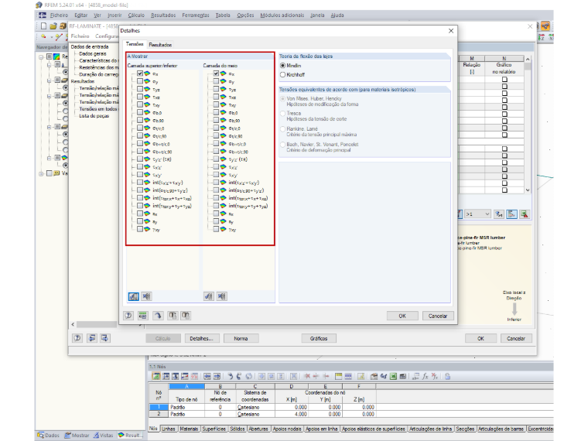Image resolution: width=588 pixels, height=441 pixels.
Task: Click the reset to default arrow icon
Action: tap(158, 316)
